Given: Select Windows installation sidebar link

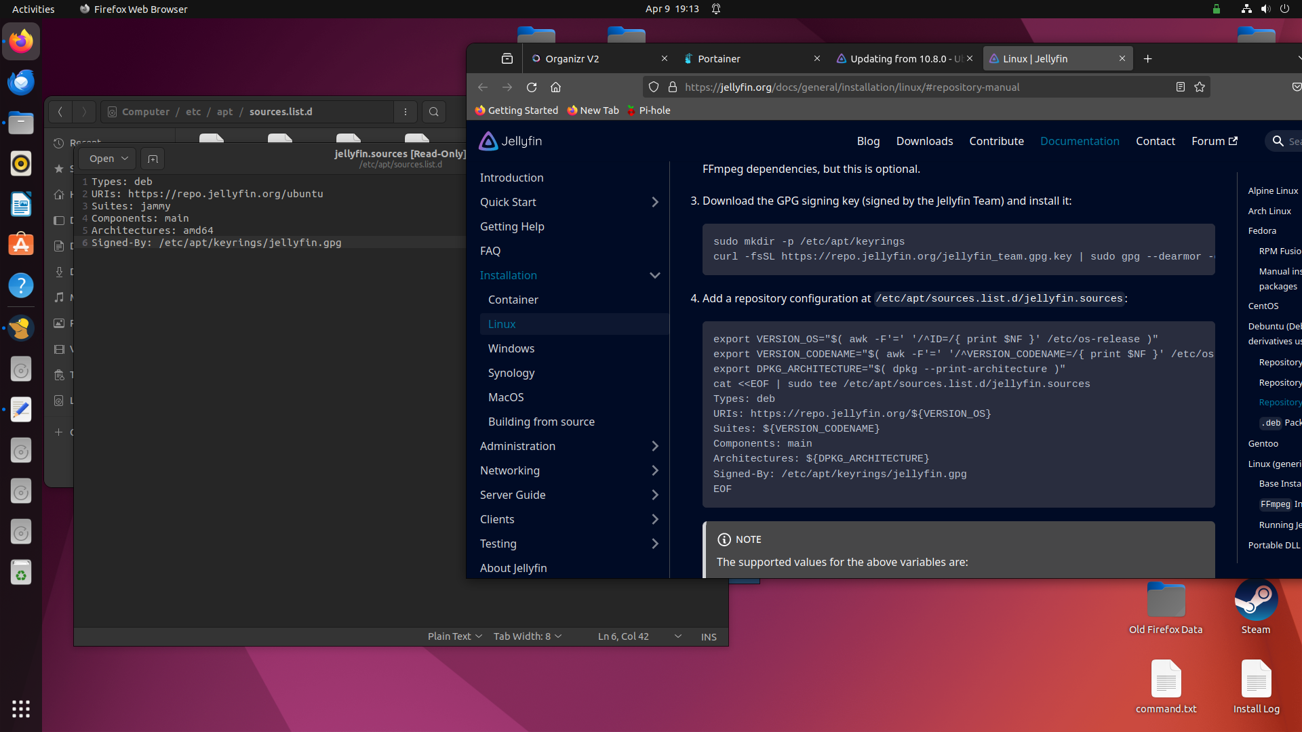Looking at the screenshot, I should [511, 348].
